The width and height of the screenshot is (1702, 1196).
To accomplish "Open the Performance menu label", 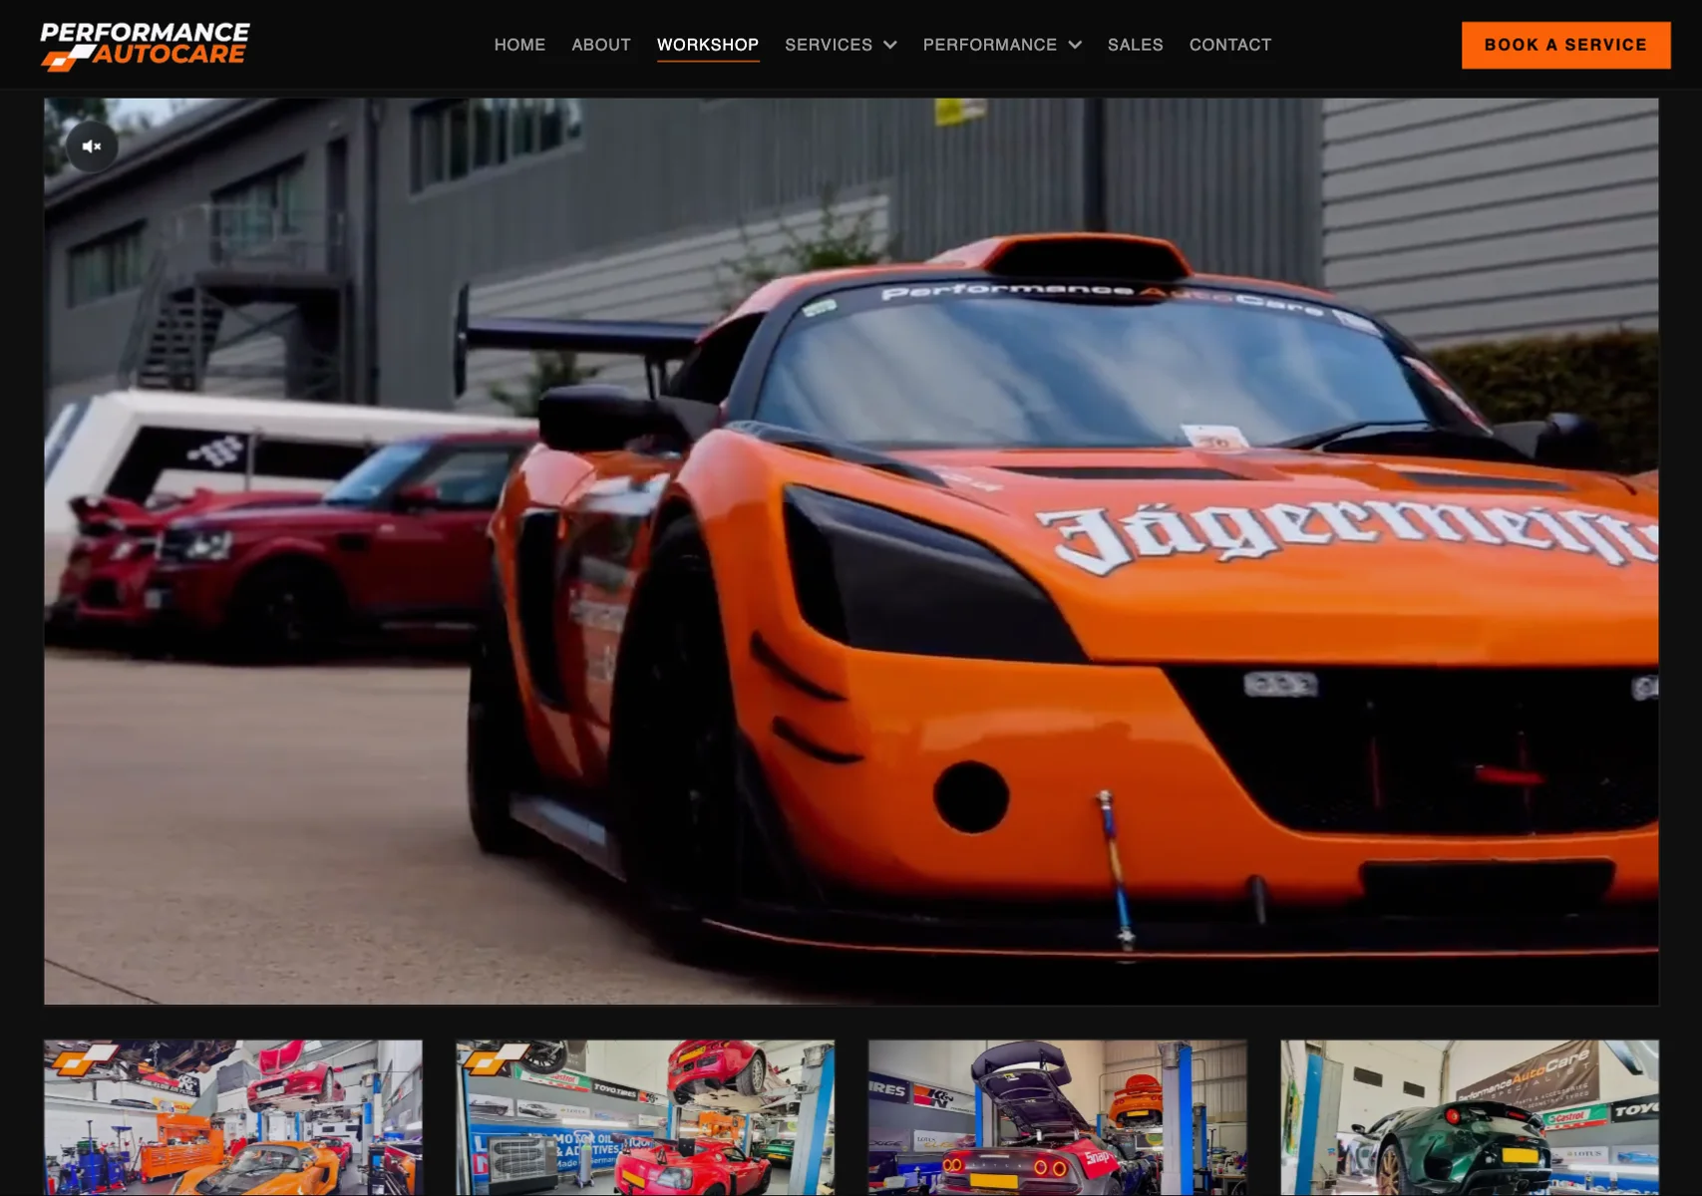I will pos(990,45).
